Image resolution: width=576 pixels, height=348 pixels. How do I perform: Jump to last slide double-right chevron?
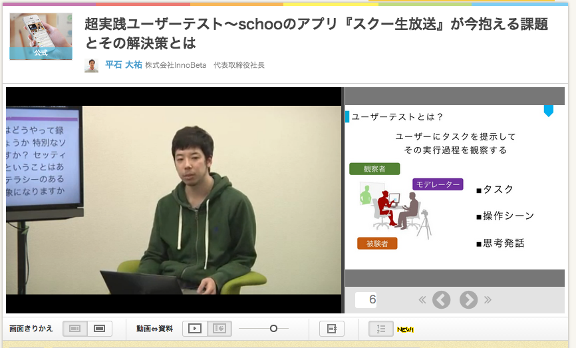(488, 300)
